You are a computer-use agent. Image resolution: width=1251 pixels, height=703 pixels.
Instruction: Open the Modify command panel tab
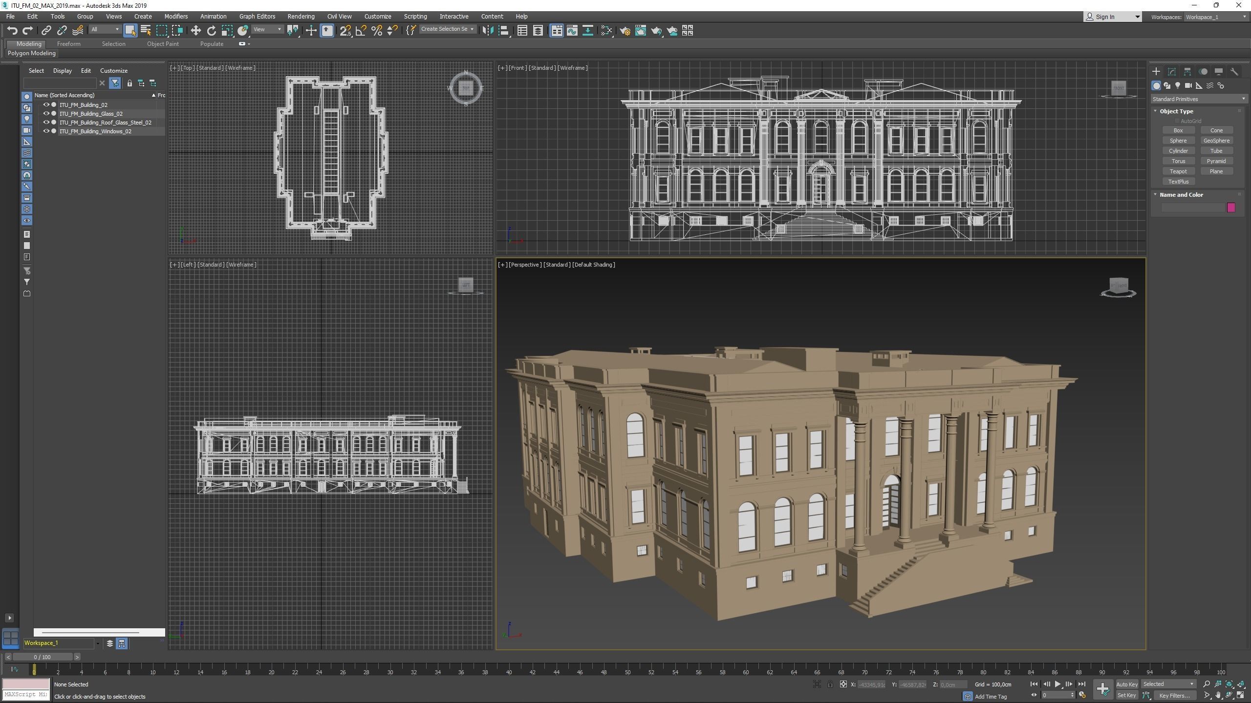point(1171,72)
